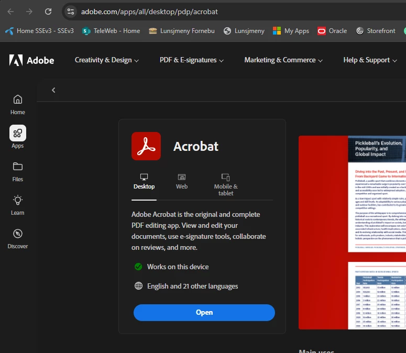Open the Lunsjmeny bookmark with globe icon
The height and width of the screenshot is (353, 406).
[x=244, y=31]
